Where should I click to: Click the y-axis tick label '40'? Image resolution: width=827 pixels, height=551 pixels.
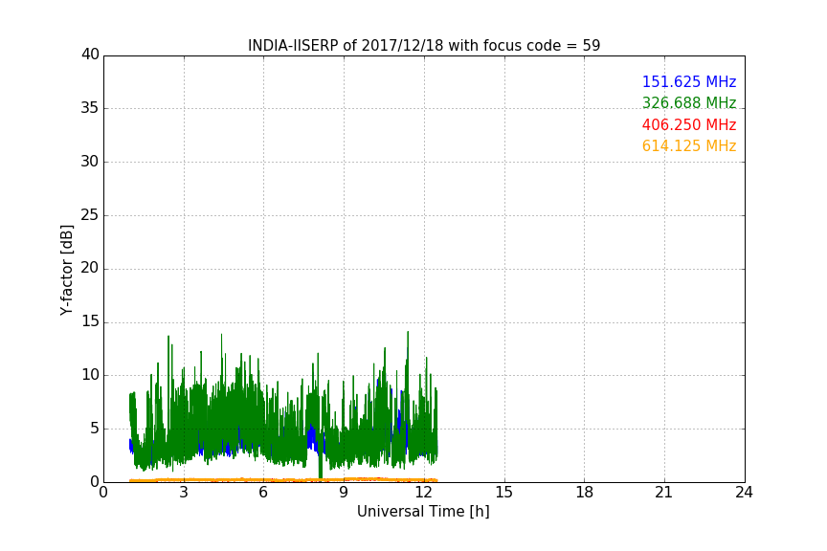90,55
